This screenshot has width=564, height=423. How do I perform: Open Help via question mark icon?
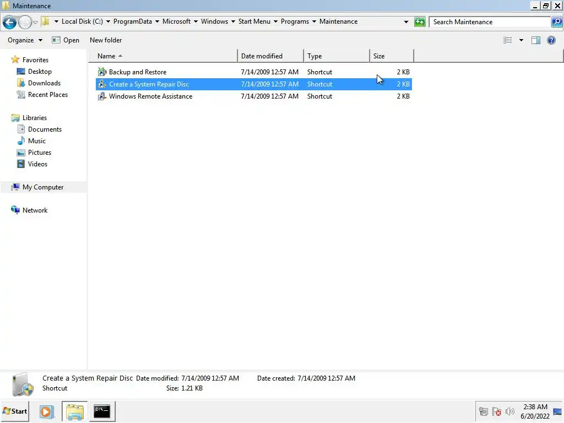pyautogui.click(x=551, y=40)
